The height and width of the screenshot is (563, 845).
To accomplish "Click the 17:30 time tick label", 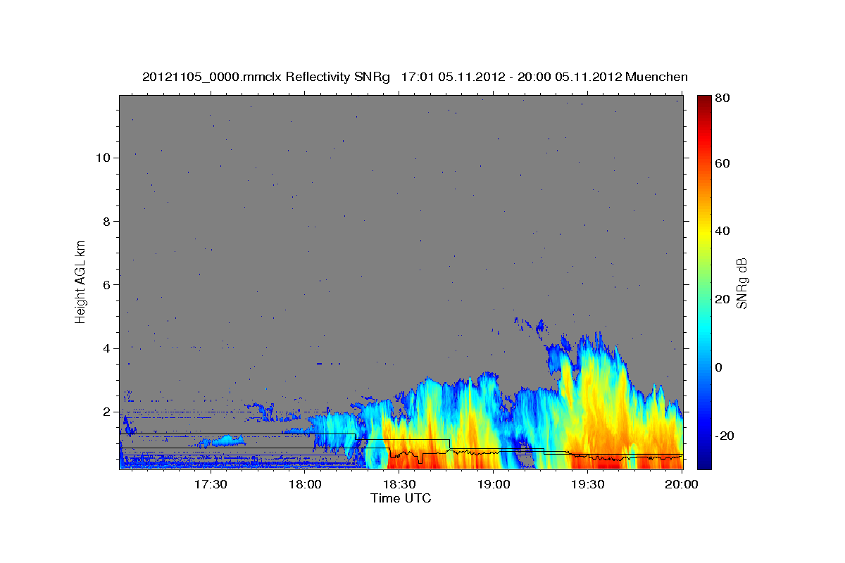I will [x=211, y=485].
